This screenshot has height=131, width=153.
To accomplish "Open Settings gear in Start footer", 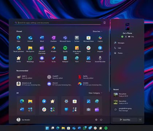I will point(96,120).
